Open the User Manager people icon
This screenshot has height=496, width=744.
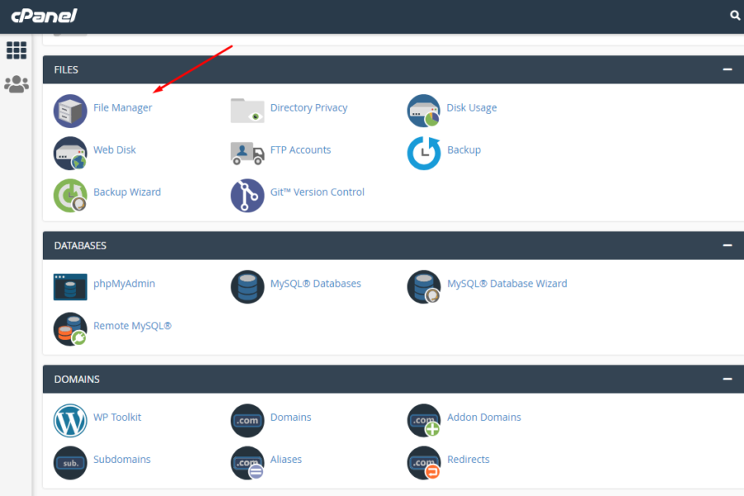coord(17,84)
